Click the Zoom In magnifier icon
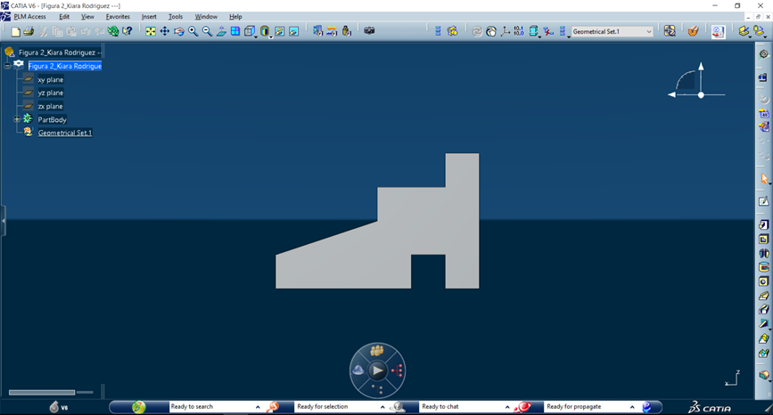The width and height of the screenshot is (773, 415). [193, 31]
